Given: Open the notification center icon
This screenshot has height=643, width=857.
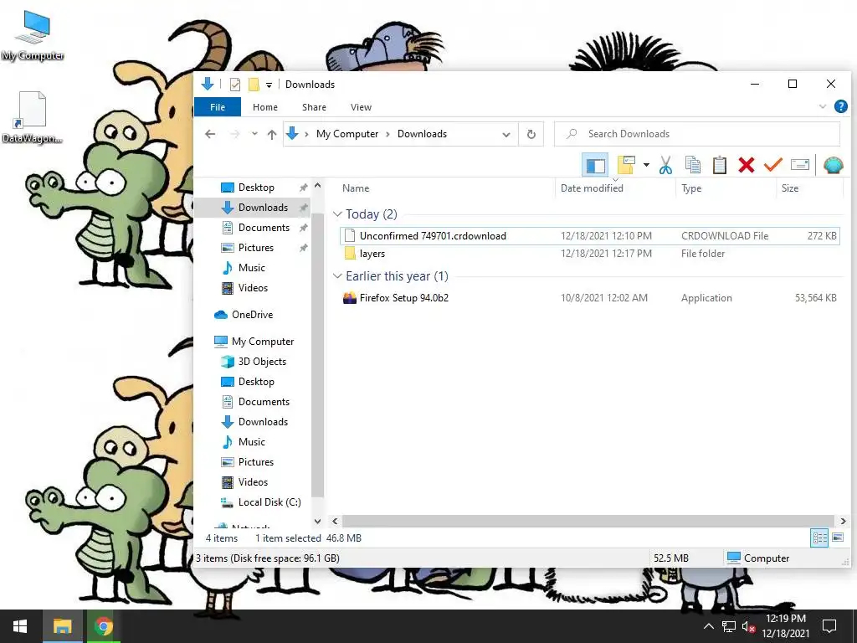Looking at the screenshot, I should [x=829, y=626].
